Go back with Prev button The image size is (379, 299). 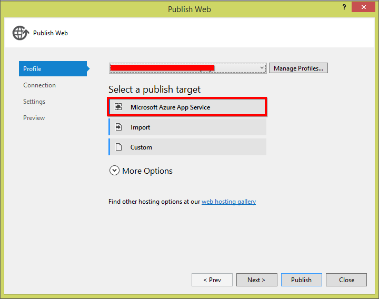[212, 280]
